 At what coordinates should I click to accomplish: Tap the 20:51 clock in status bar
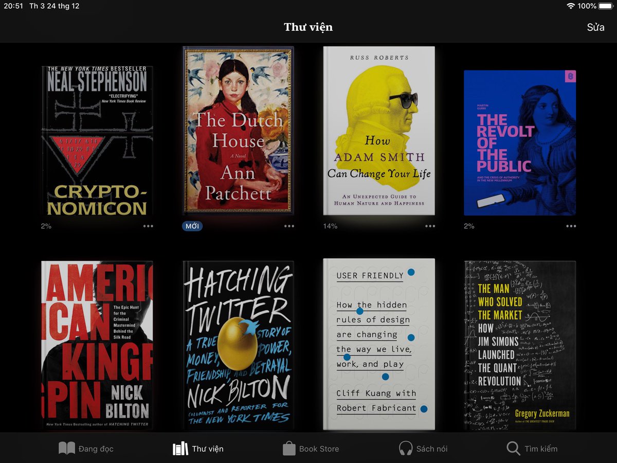(x=13, y=6)
